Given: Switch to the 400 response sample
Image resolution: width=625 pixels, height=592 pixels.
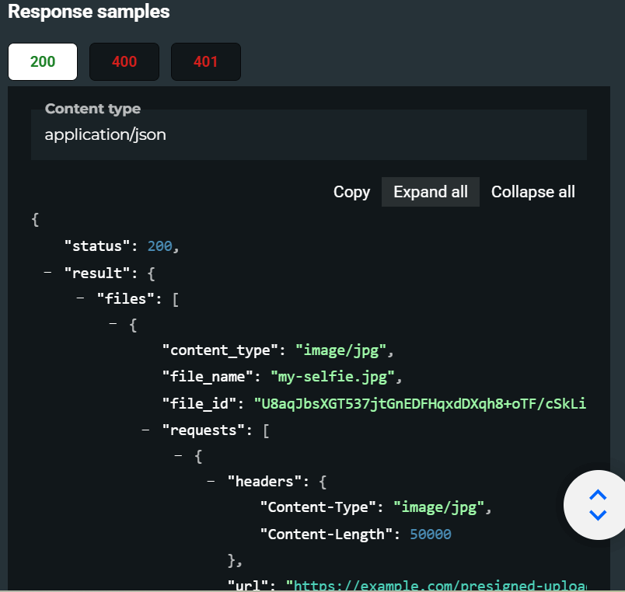Looking at the screenshot, I should coord(124,62).
